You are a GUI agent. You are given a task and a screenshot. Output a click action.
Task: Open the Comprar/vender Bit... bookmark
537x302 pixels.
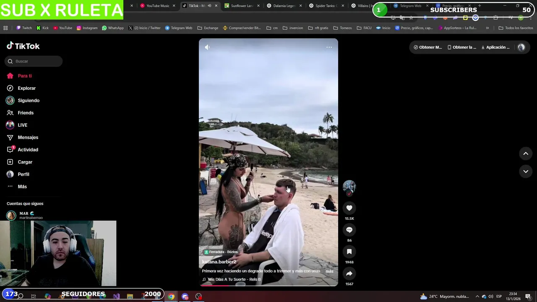click(x=242, y=28)
